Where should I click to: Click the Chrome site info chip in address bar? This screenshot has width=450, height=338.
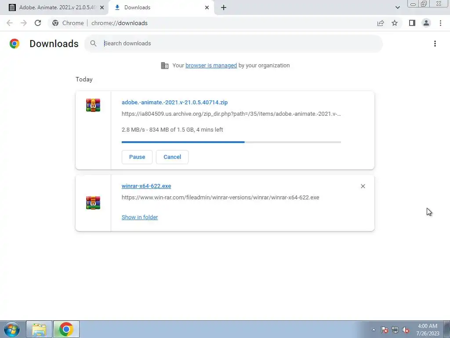click(x=68, y=23)
